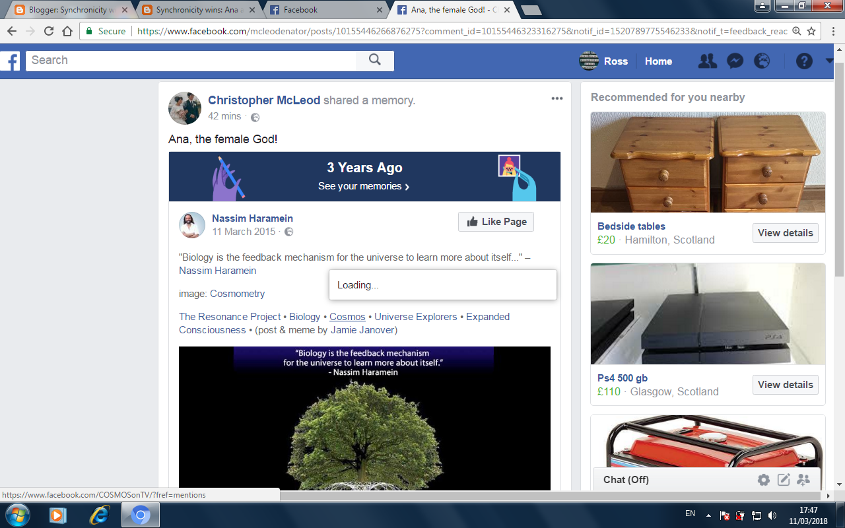This screenshot has width=845, height=528.
Task: View site security padlock info
Action: (90, 31)
